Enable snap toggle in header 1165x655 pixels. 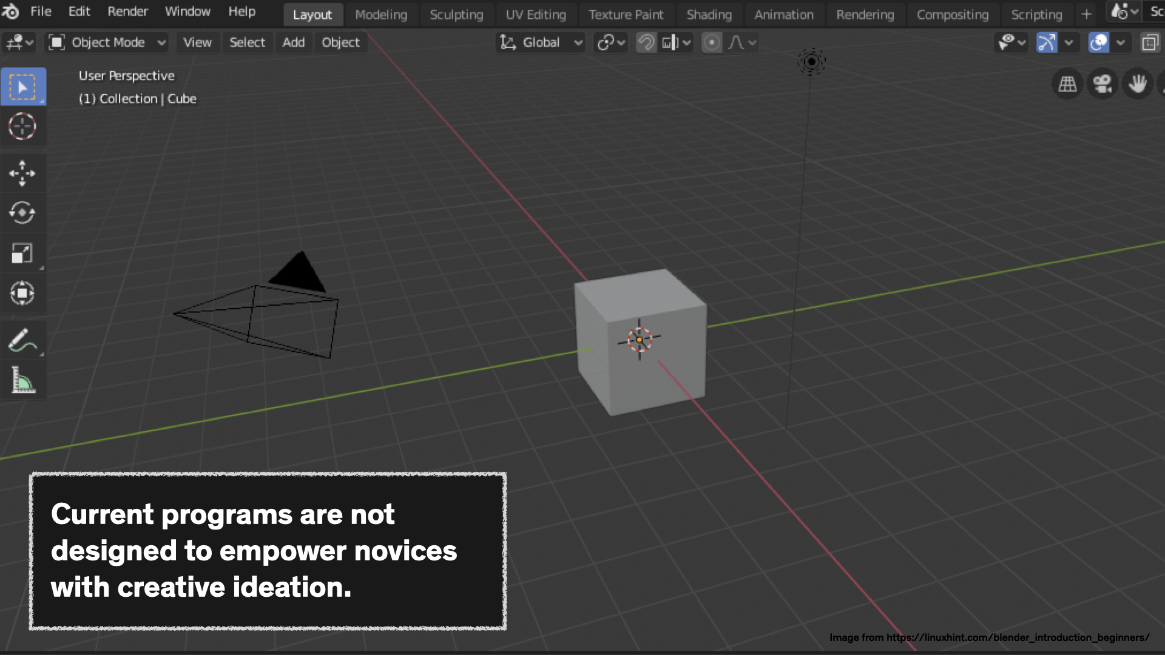pos(646,42)
